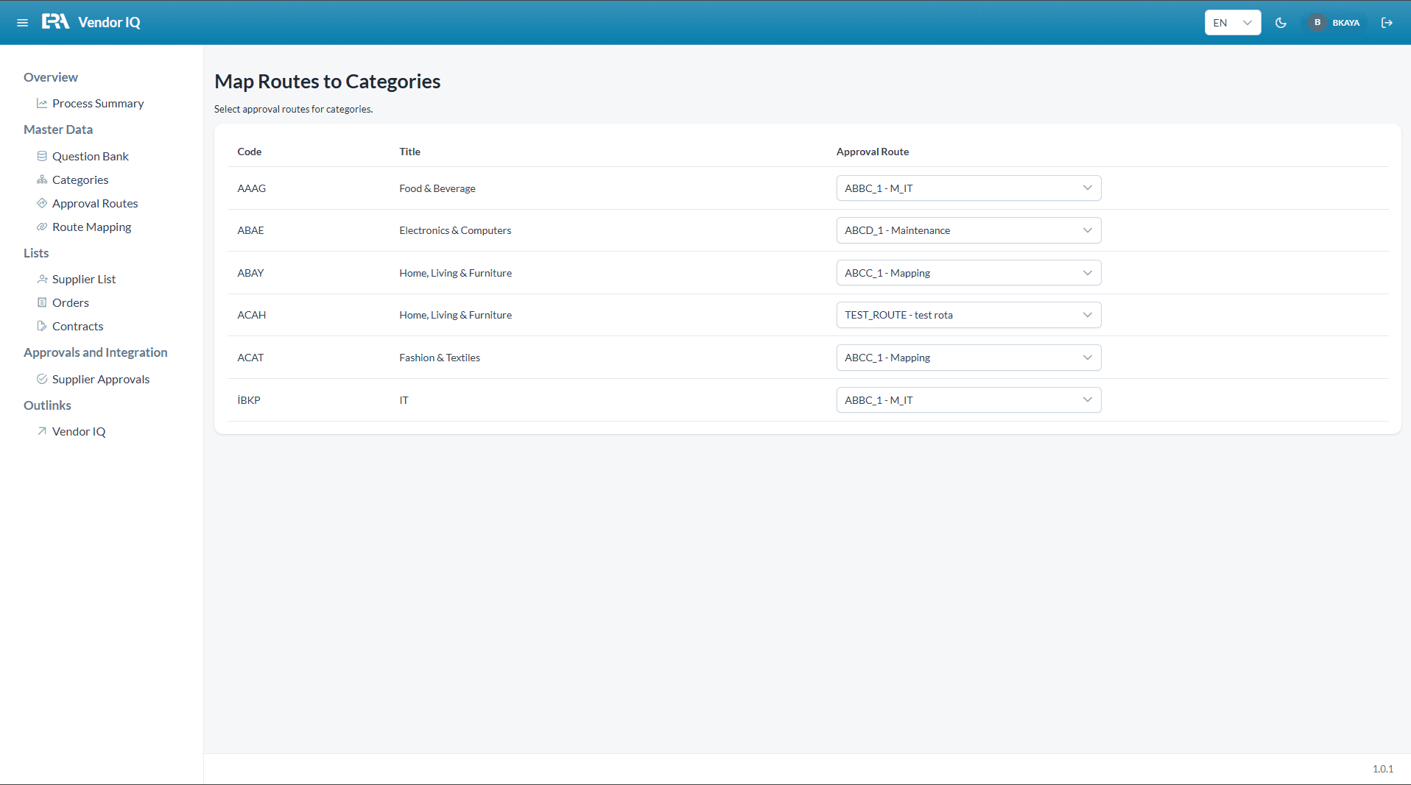Go to Categories page

tap(80, 180)
